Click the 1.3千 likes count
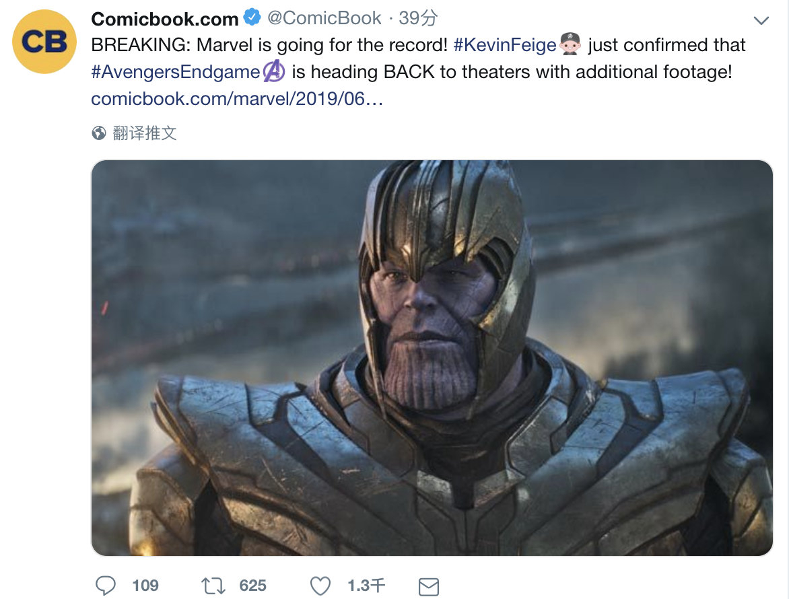 [366, 586]
